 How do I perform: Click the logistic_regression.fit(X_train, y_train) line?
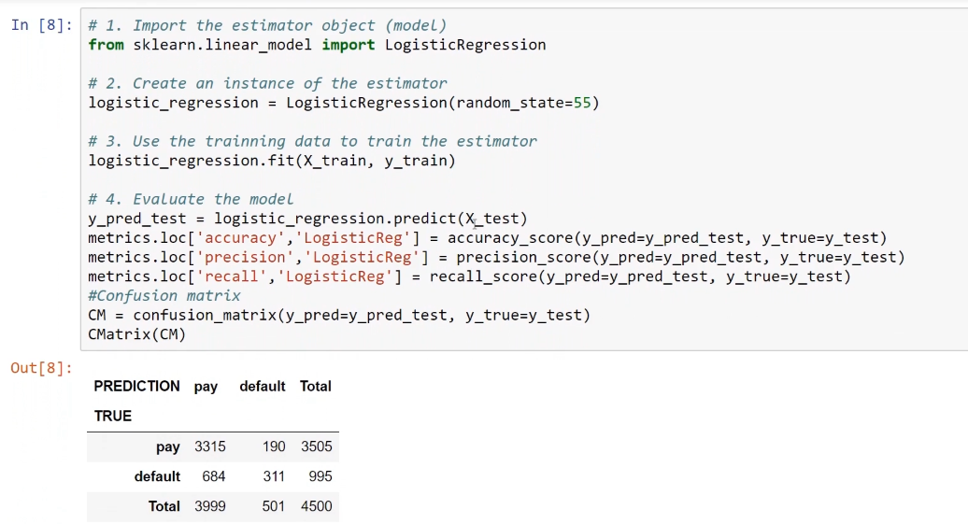coord(272,161)
